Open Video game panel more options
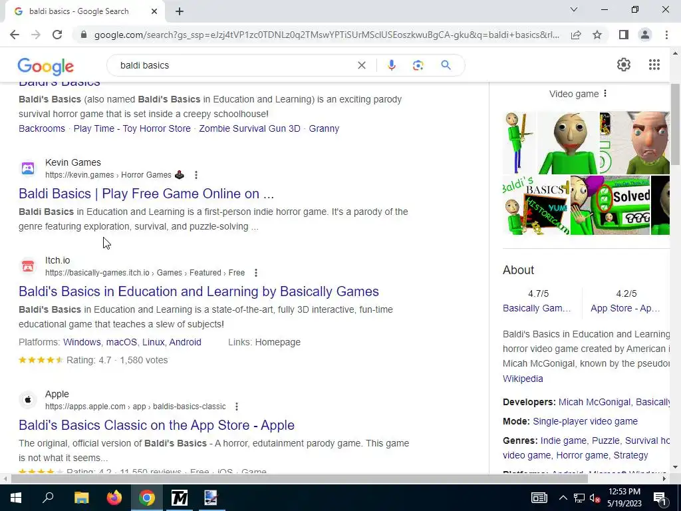The image size is (681, 511). [605, 93]
